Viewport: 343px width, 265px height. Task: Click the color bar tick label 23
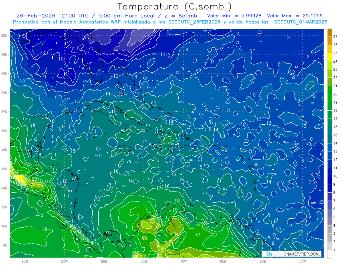click(x=335, y=69)
